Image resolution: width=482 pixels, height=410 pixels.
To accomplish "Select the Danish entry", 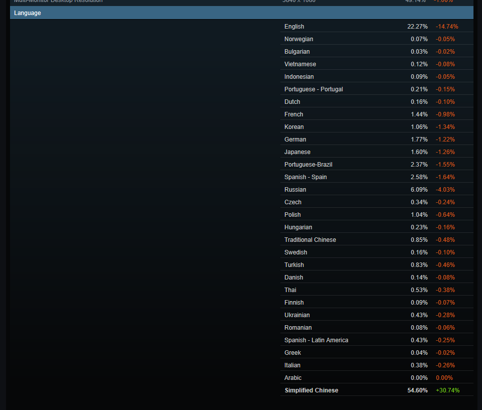I will pos(377,278).
